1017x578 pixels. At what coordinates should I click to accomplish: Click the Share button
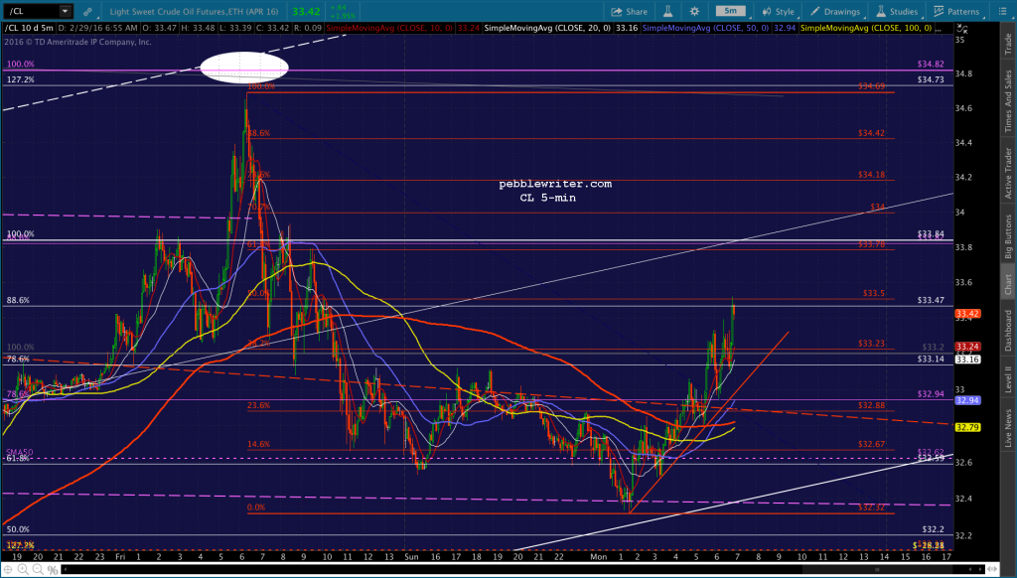629,12
